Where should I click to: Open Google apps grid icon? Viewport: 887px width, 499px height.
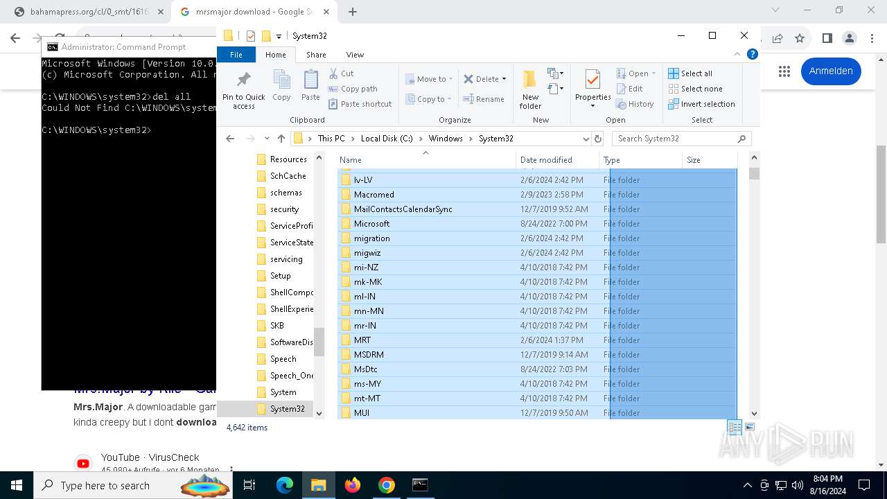(x=784, y=71)
